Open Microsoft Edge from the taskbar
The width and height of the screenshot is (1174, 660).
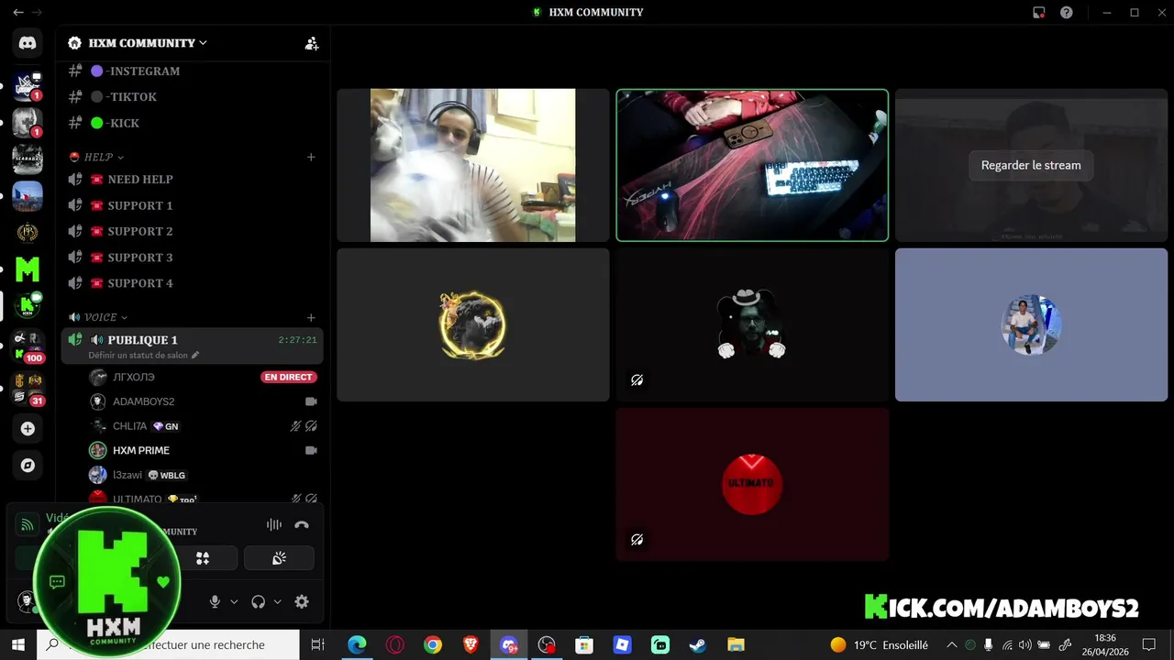click(x=357, y=644)
